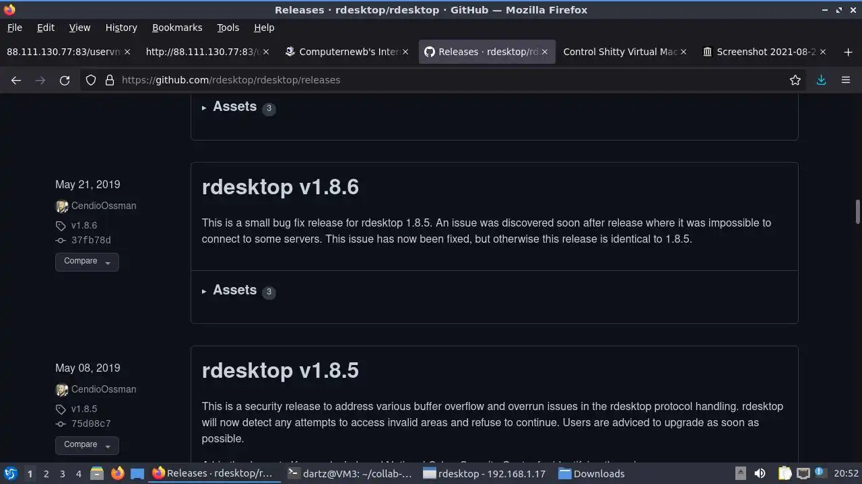
Task: Close the Computernewb's Internet tab
Action: coord(405,52)
